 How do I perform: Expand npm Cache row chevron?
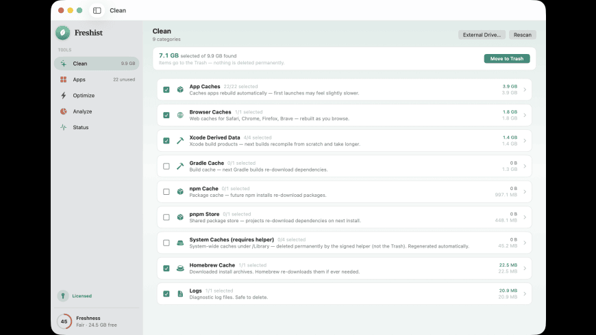click(525, 191)
